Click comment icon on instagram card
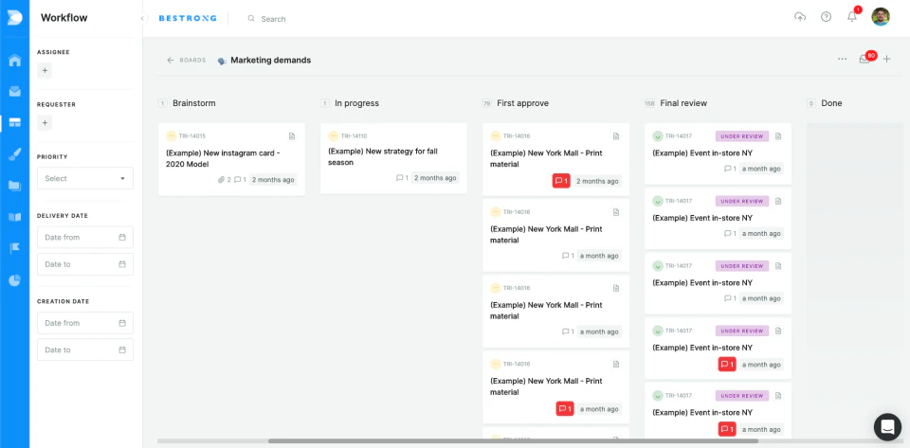The height and width of the screenshot is (448, 910). click(237, 180)
